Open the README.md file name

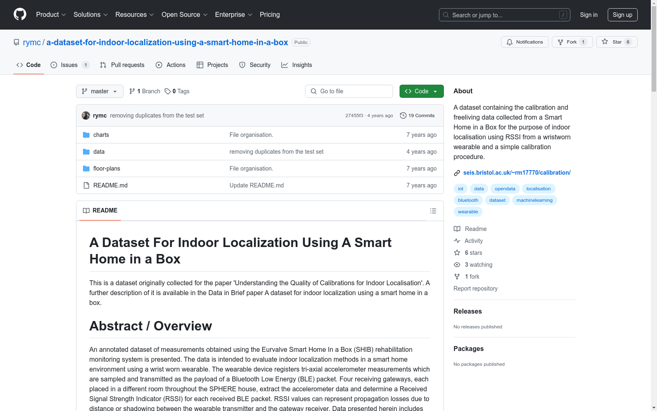pyautogui.click(x=110, y=185)
